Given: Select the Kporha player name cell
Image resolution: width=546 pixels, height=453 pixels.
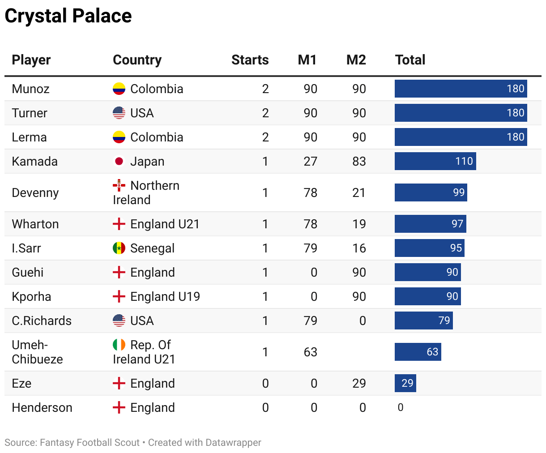Looking at the screenshot, I should pyautogui.click(x=31, y=296).
